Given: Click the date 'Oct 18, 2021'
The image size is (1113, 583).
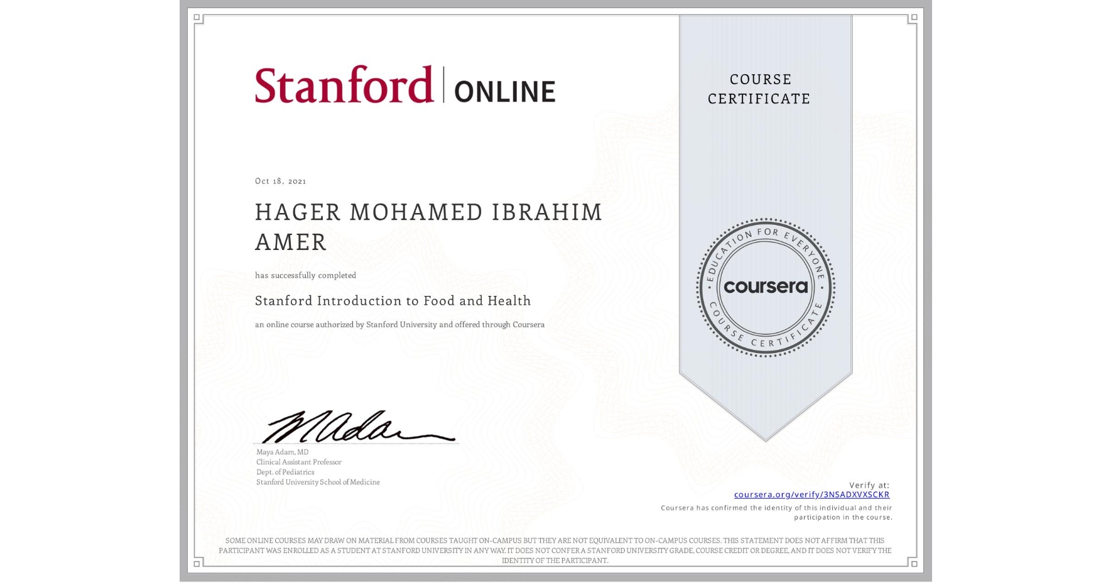Looking at the screenshot, I should [x=280, y=181].
